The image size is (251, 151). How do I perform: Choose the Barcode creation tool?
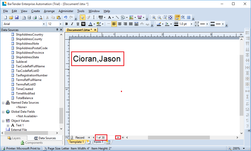101,17
